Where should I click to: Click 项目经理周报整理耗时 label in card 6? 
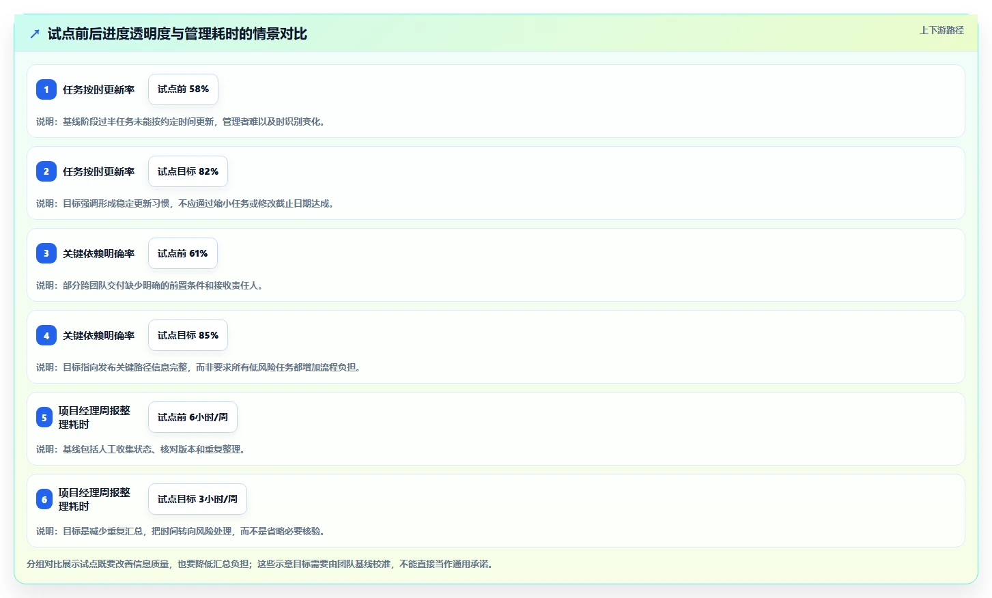click(94, 499)
